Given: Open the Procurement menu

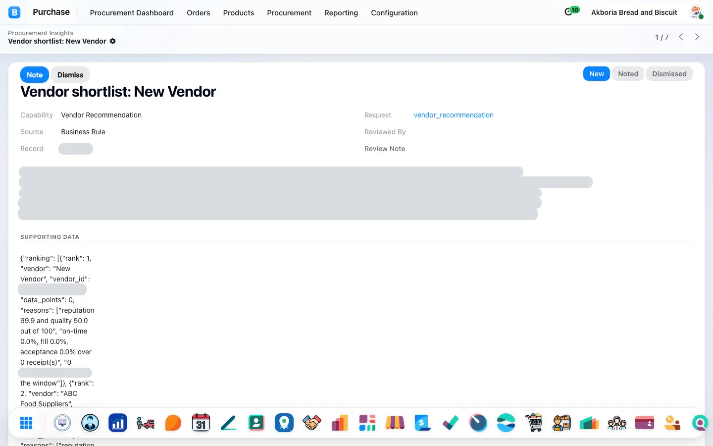Looking at the screenshot, I should [289, 13].
